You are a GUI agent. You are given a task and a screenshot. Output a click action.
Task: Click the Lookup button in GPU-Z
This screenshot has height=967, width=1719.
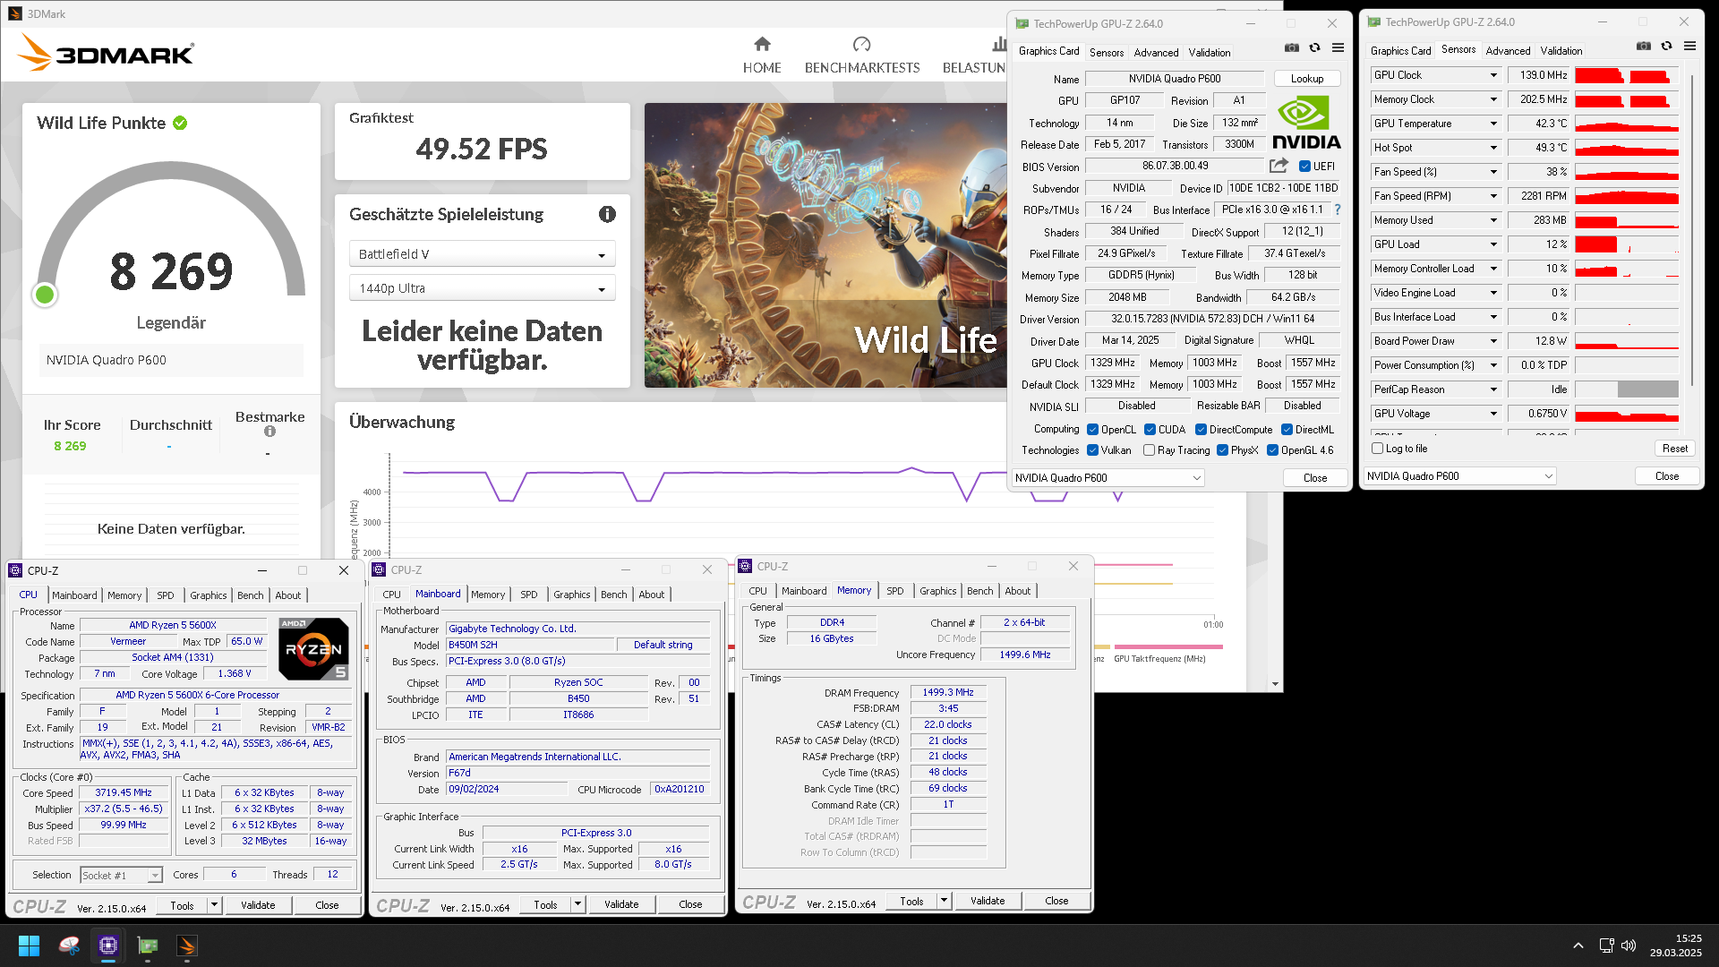click(1306, 79)
